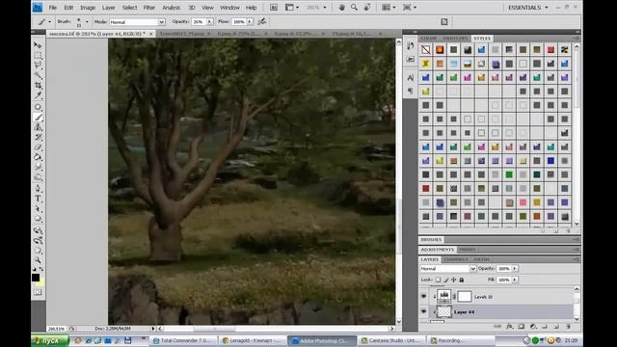Add a layer mask
The image size is (617, 347).
(x=522, y=326)
